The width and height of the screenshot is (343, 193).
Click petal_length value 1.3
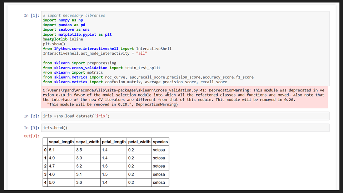tap(114, 166)
